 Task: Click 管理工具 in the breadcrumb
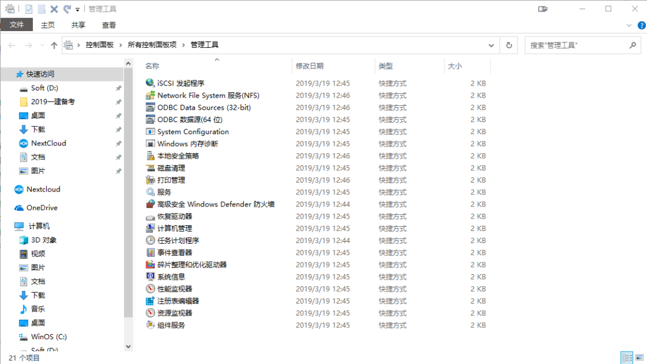(x=204, y=45)
